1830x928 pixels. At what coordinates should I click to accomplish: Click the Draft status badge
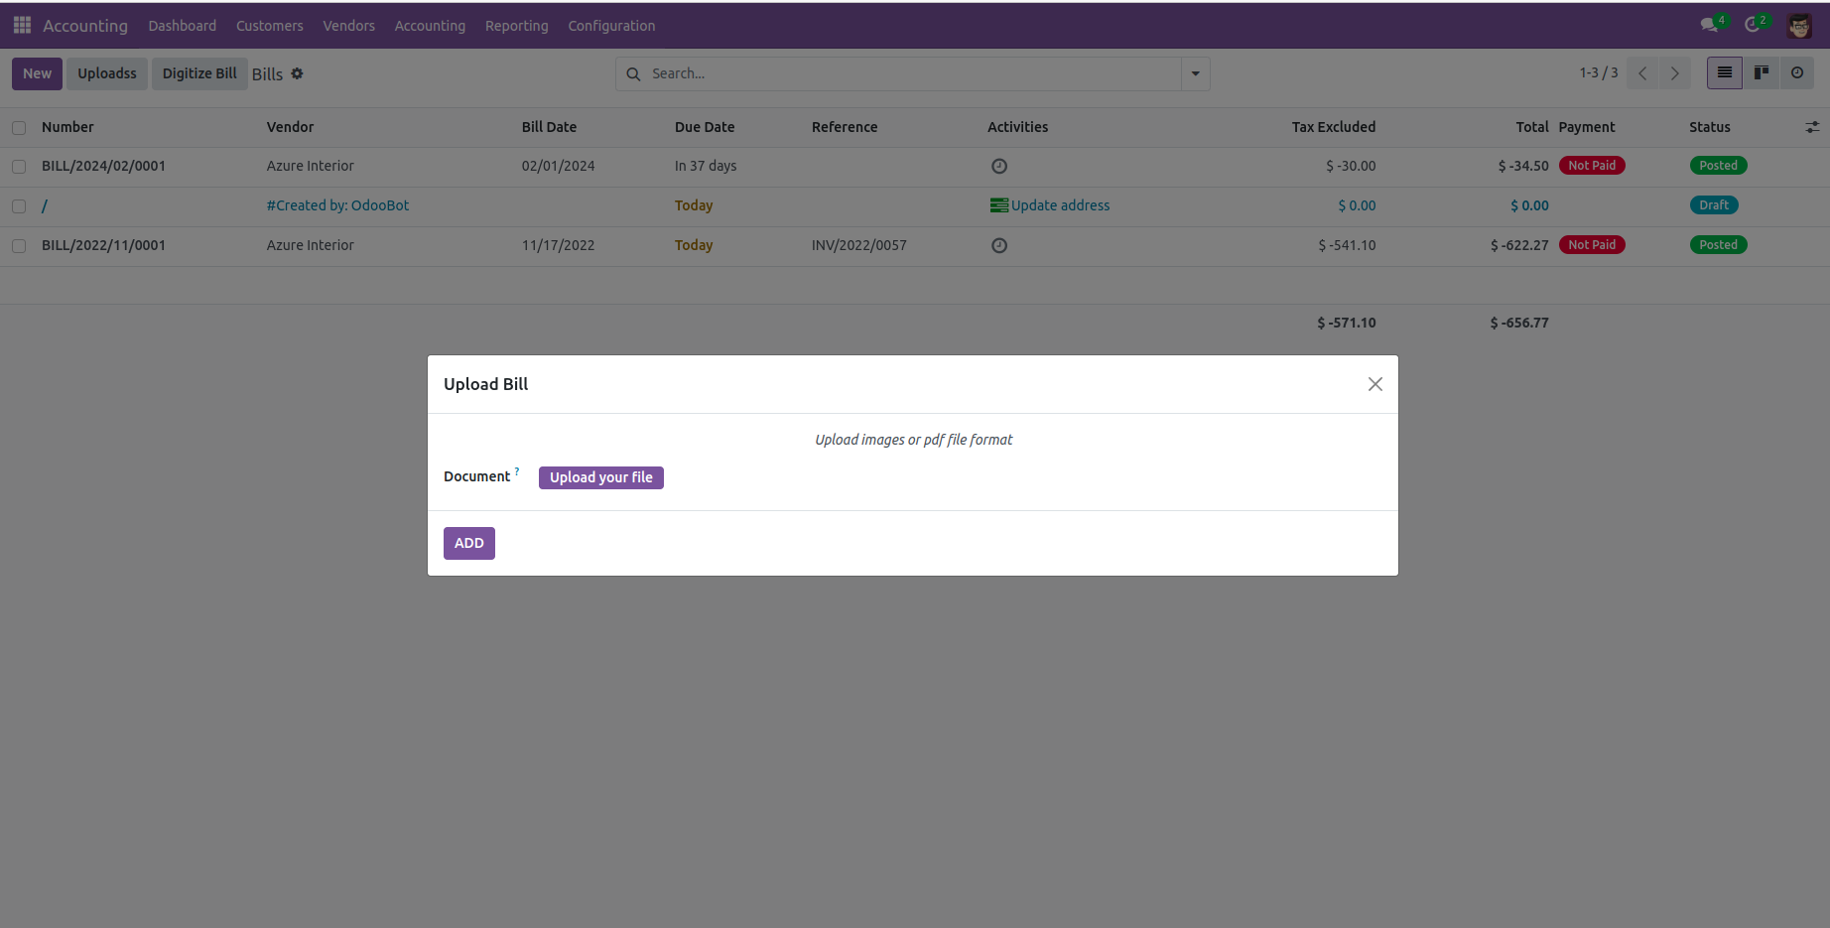(x=1714, y=205)
